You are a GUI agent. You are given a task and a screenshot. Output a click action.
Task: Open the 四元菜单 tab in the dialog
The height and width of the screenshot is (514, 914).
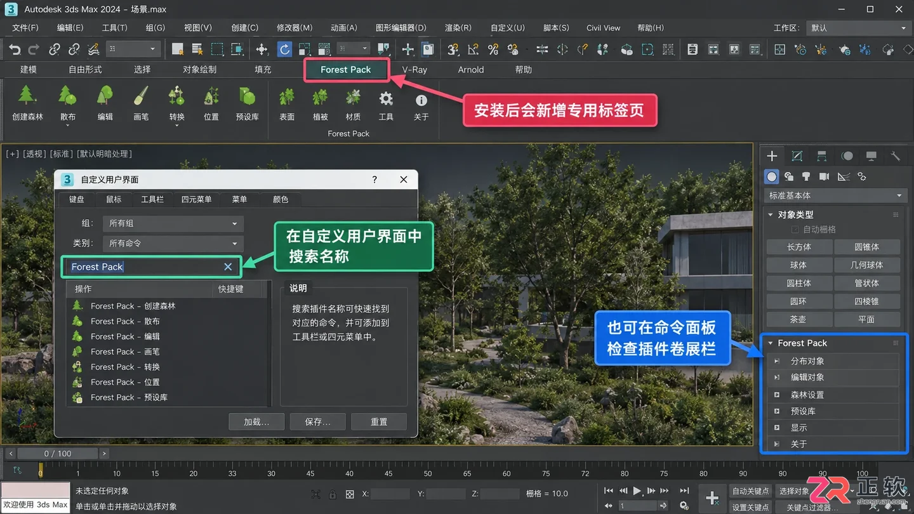click(196, 199)
